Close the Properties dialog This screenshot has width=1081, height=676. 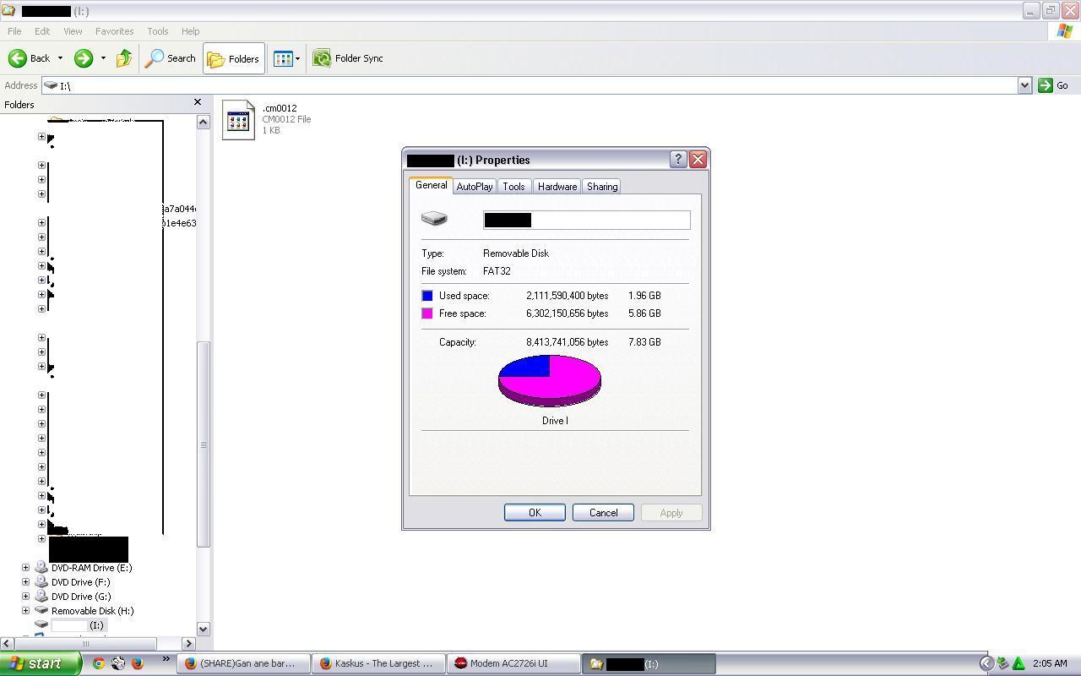tap(698, 160)
